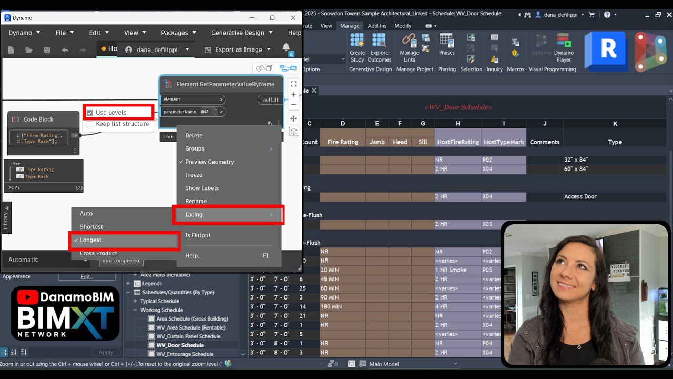Uncheck the Use Levels checkbox

tap(90, 113)
